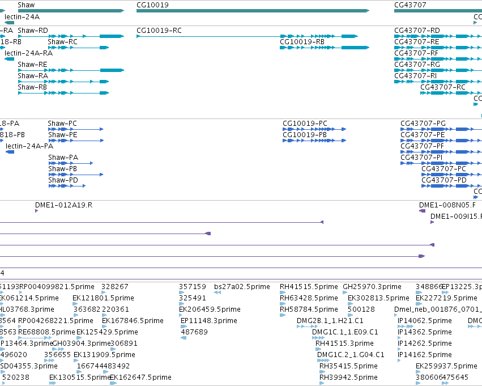This screenshot has width=482, height=386.
Task: Open the CG43707-RF transcript label
Action: coord(416,53)
